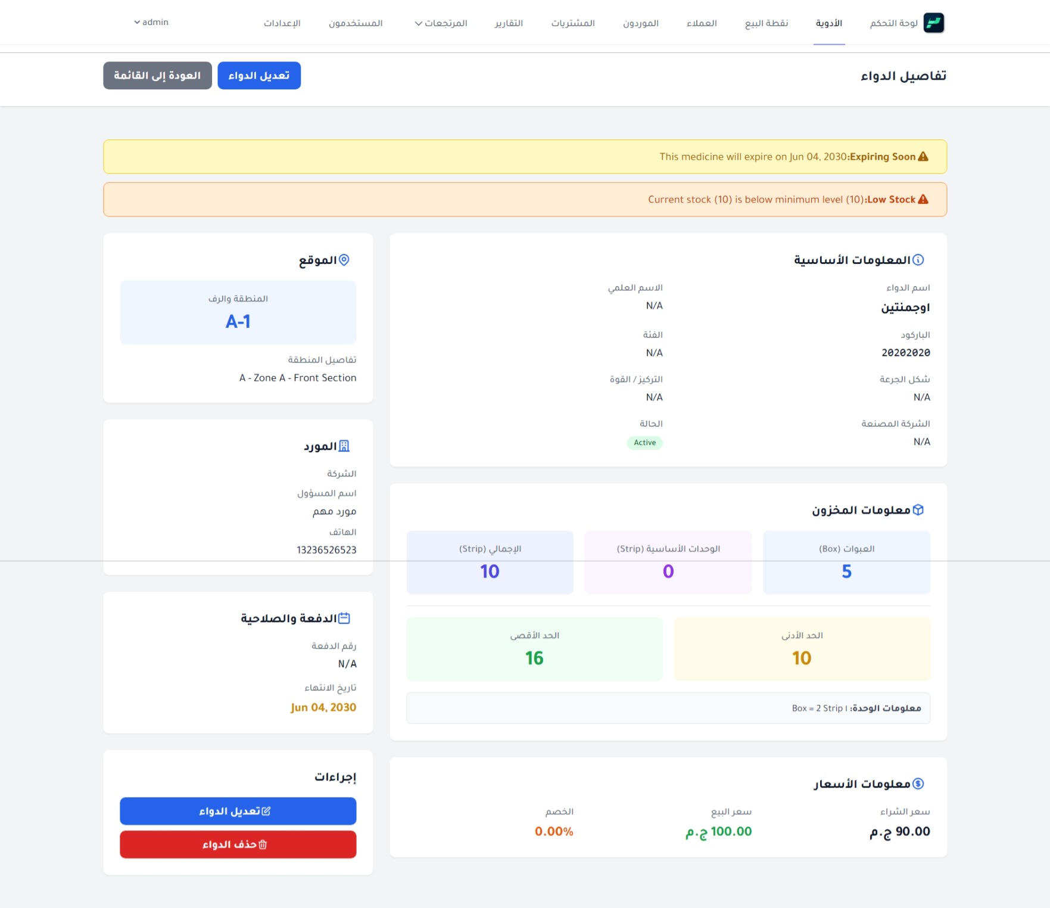Open the التقارير menu item

(x=509, y=23)
